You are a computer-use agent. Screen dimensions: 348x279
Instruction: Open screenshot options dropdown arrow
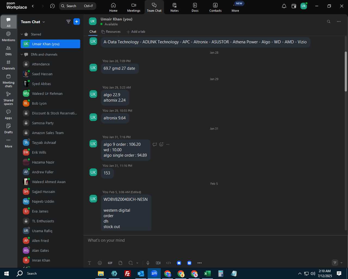137,263
